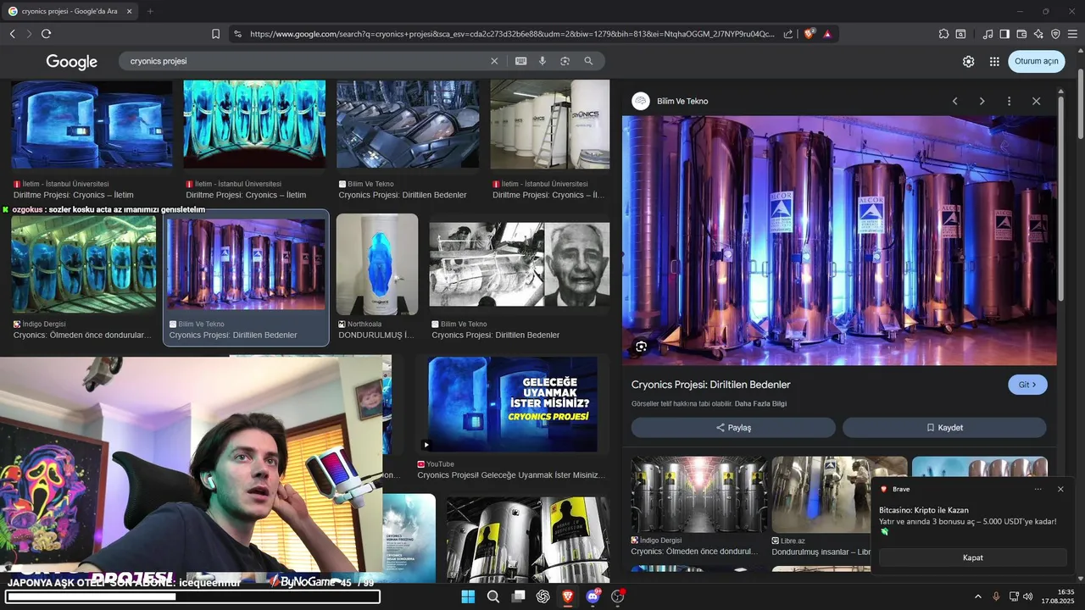
Task: Start voice search with microphone
Action: (x=542, y=61)
